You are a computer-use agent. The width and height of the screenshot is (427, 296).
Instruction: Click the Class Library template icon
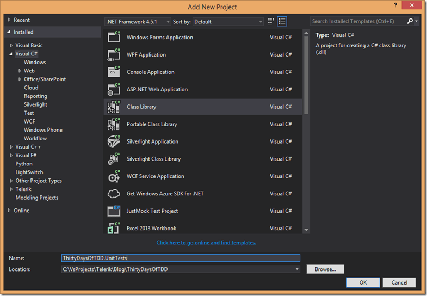pyautogui.click(x=114, y=107)
